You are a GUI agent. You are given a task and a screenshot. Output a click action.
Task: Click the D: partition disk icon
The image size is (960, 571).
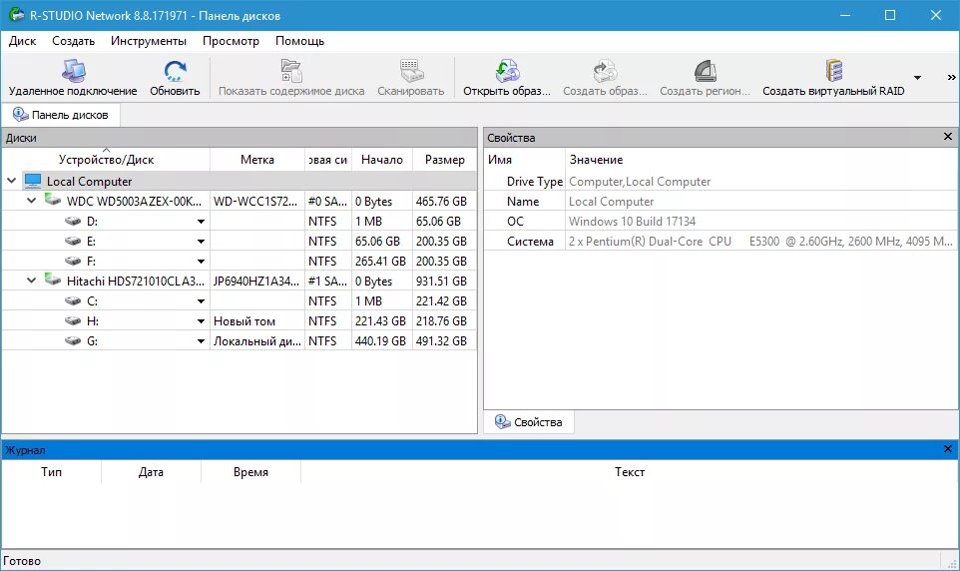point(73,221)
